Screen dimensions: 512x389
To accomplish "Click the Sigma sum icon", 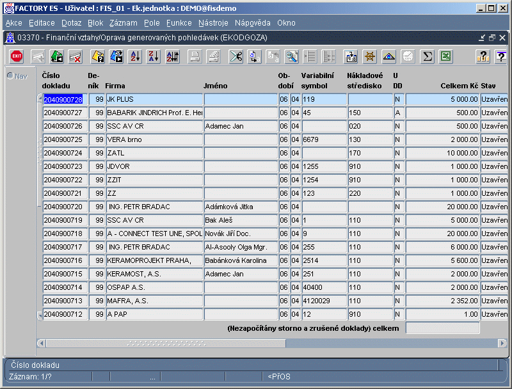I will pos(428,56).
